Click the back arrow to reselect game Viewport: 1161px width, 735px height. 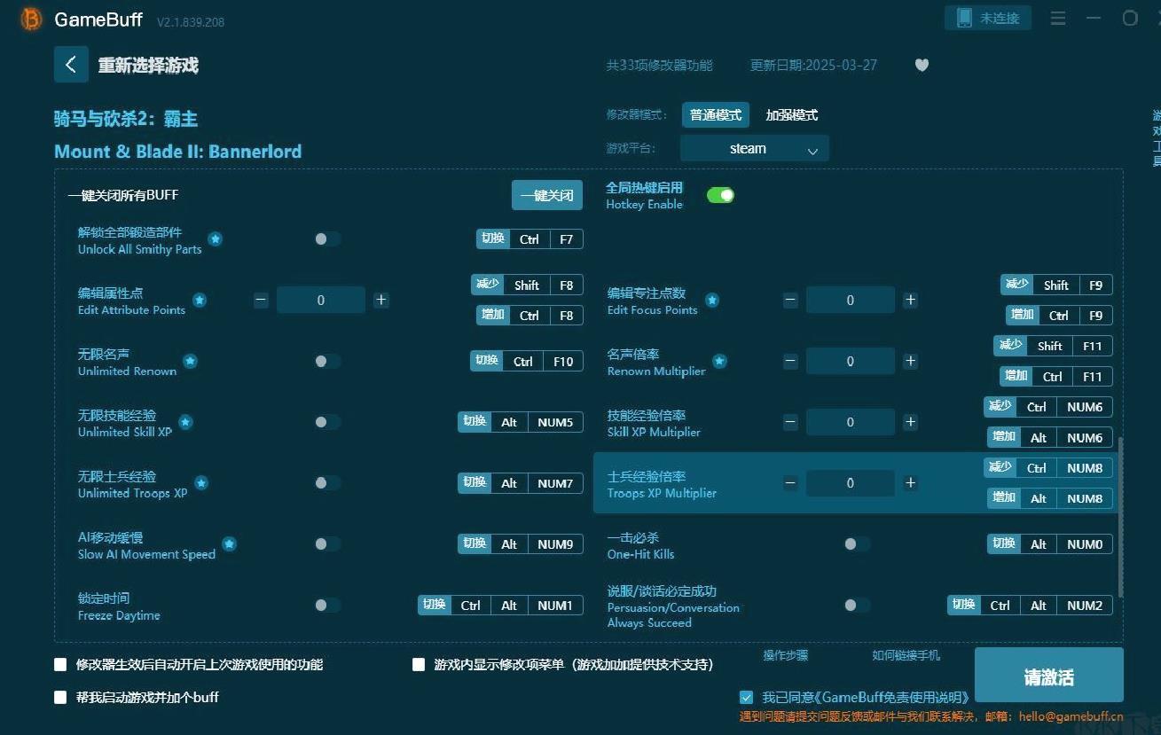tap(71, 65)
